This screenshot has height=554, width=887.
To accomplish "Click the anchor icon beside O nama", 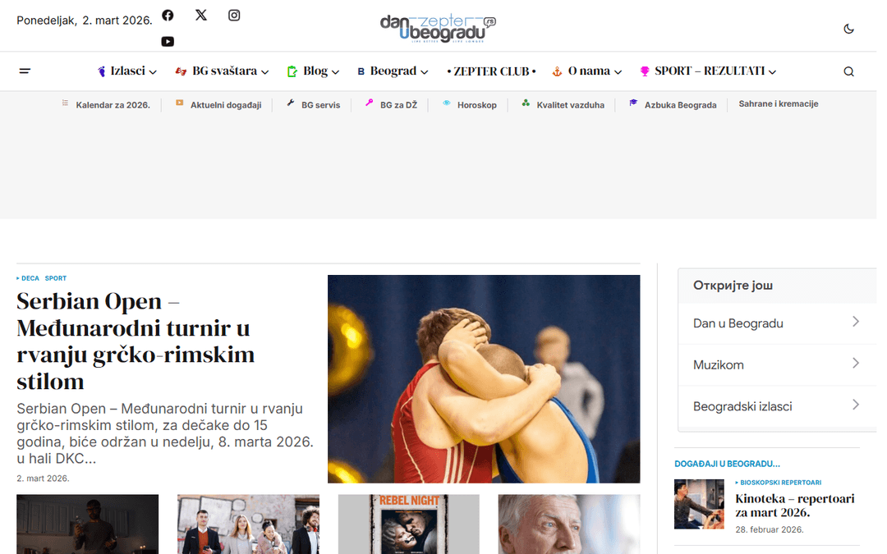I will point(557,71).
